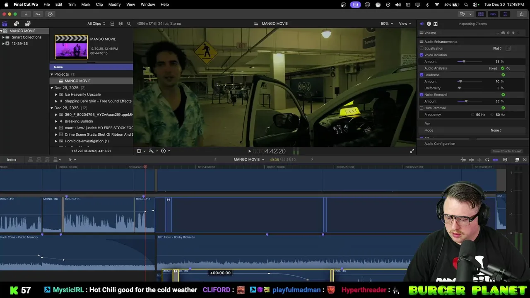This screenshot has height=298, width=530.
Task: Expand the Breaking Bulletin clip
Action: pyautogui.click(x=56, y=121)
